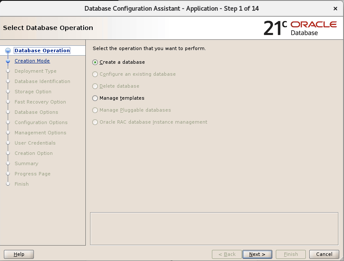The height and width of the screenshot is (261, 344).
Task: Click the Finish step indicator
Action: tap(8, 184)
